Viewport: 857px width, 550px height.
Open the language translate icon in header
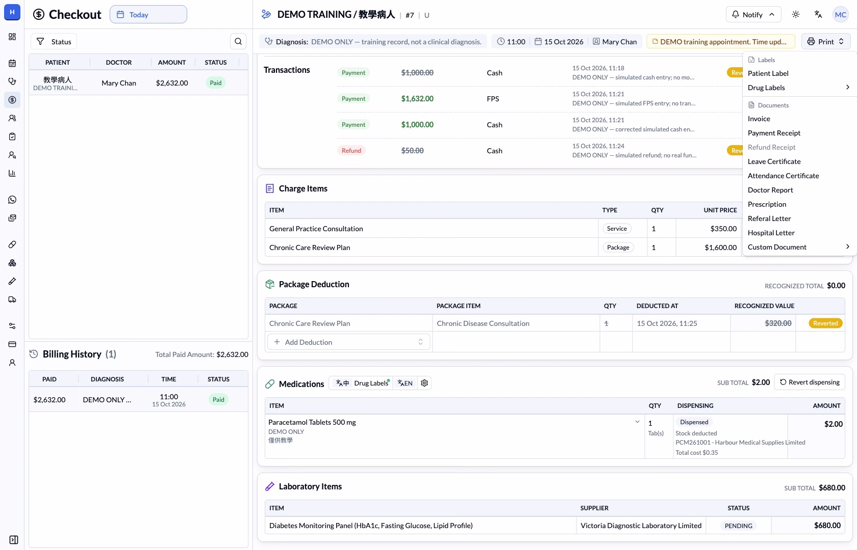click(818, 14)
